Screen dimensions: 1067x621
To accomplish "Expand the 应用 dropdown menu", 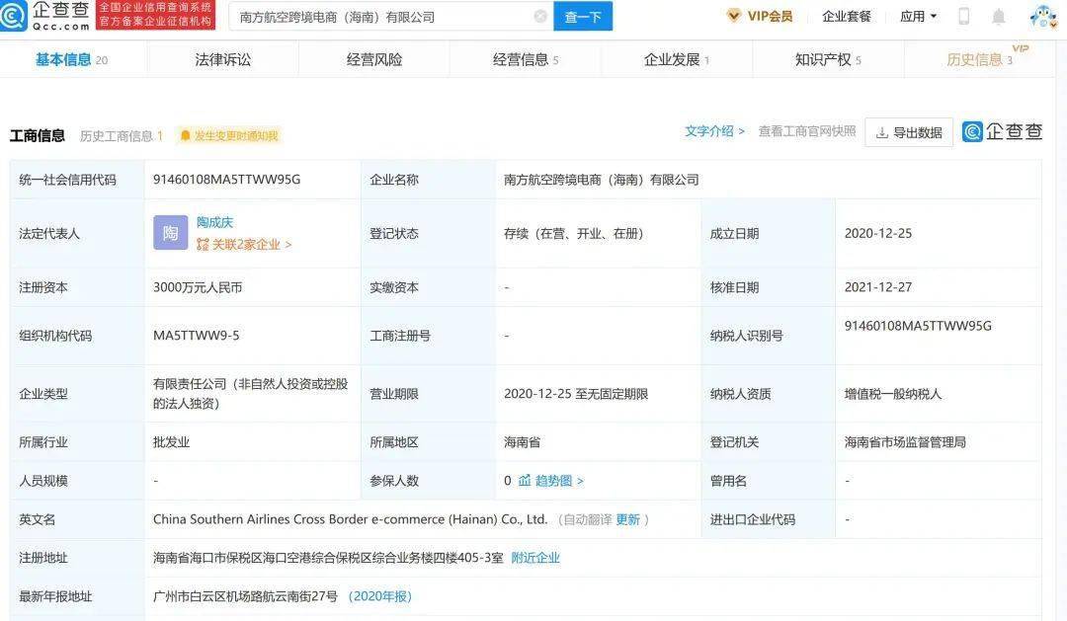I will tap(918, 16).
